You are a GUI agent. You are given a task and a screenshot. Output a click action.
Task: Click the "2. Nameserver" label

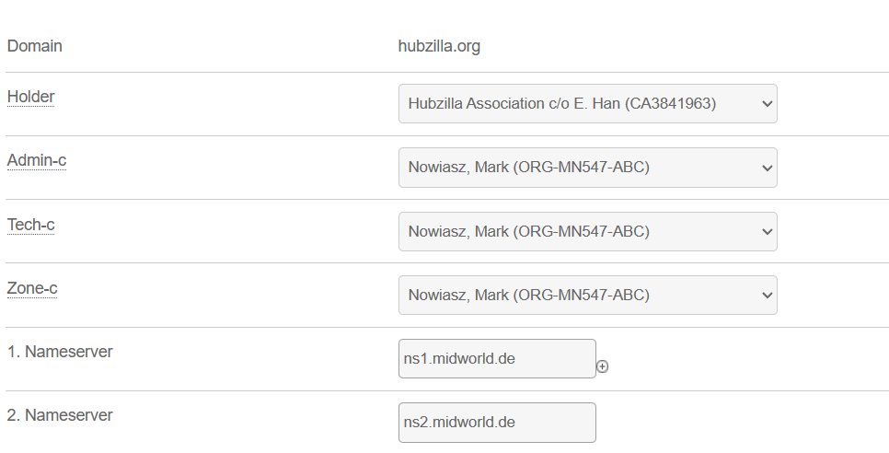click(60, 415)
